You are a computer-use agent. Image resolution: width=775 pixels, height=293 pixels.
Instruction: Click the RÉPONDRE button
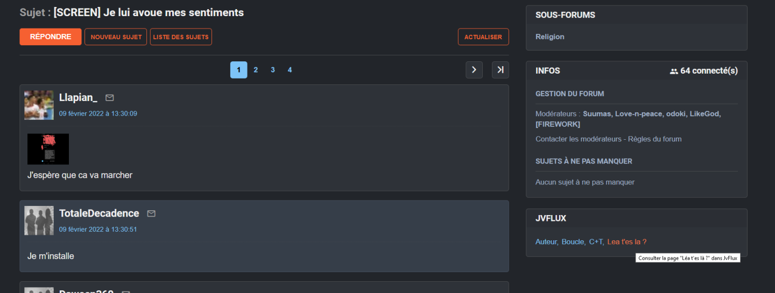tap(51, 37)
